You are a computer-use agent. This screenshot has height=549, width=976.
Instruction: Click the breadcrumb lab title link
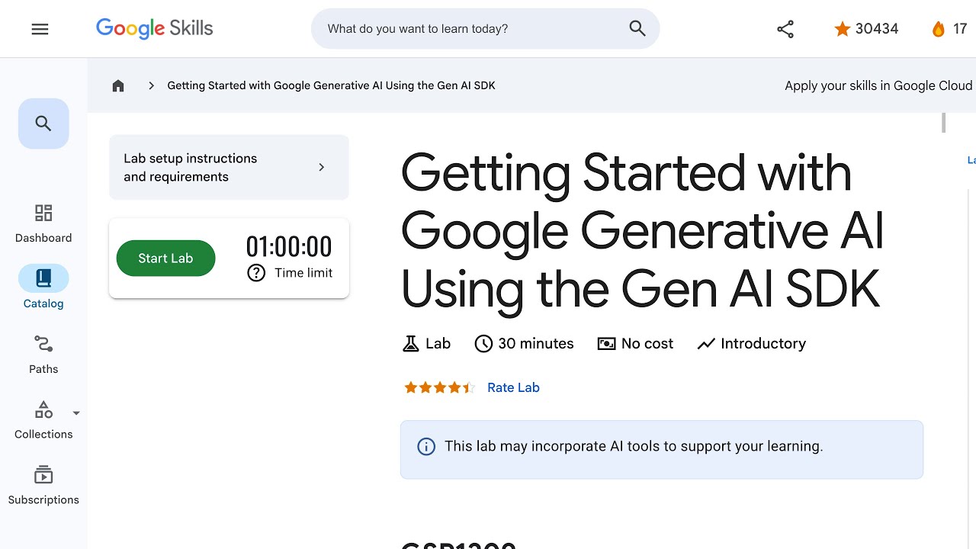331,85
